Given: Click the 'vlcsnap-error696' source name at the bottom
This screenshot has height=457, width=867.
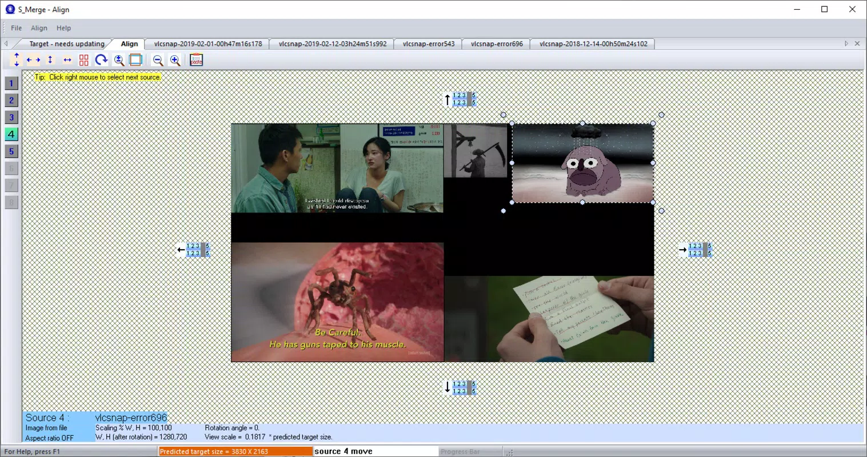Looking at the screenshot, I should [131, 418].
